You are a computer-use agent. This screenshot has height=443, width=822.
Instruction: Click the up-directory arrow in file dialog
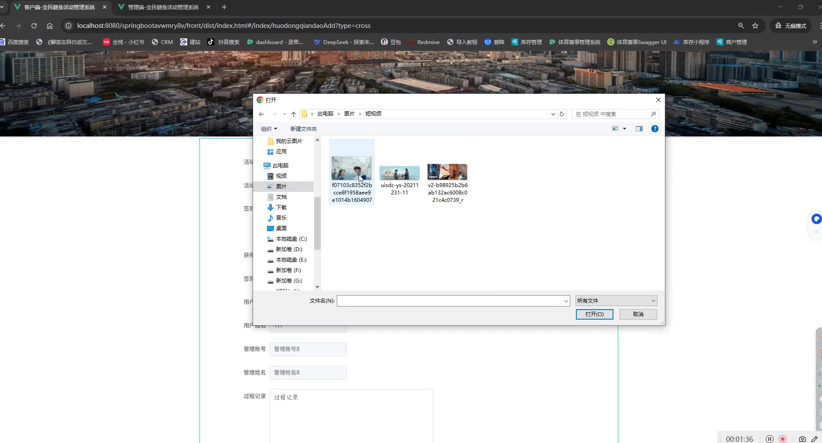tap(294, 114)
